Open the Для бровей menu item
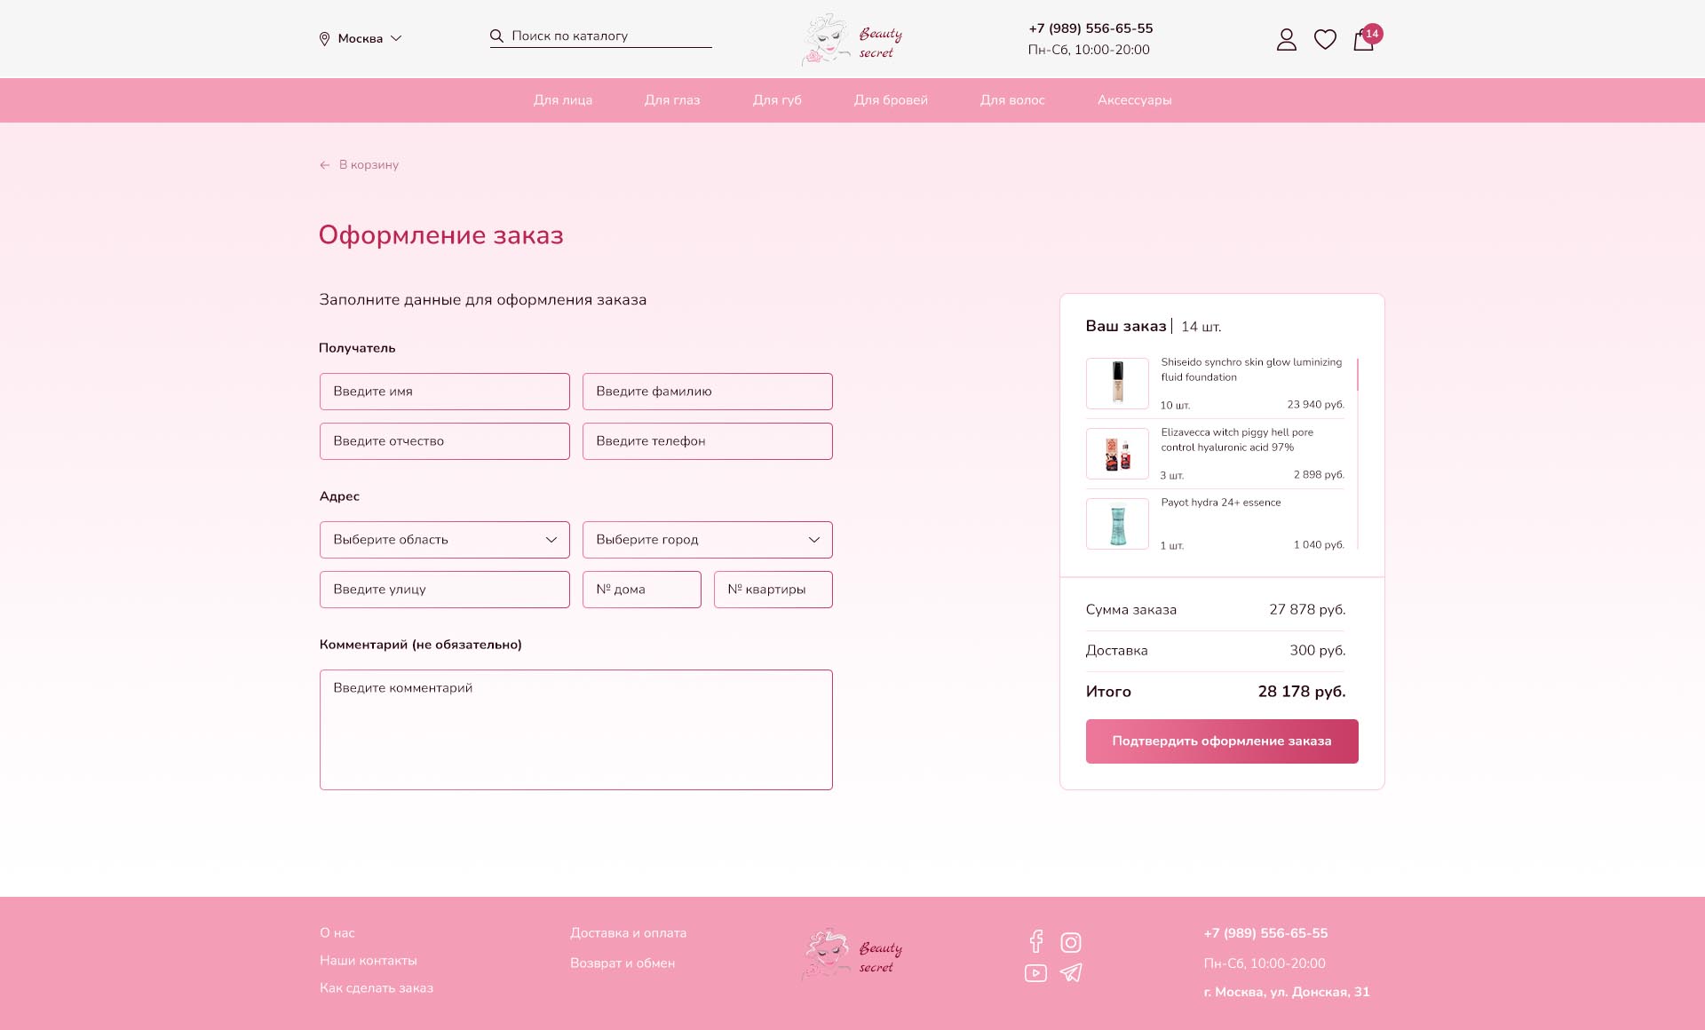Screen dimensions: 1705x1030 coord(891,100)
